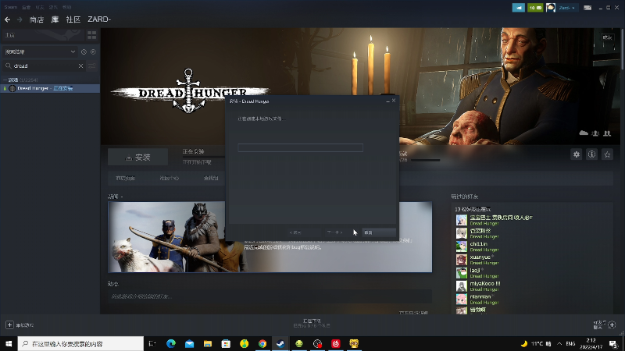The width and height of the screenshot is (625, 351).
Task: Open the search results collection dropdown
Action: [x=40, y=51]
